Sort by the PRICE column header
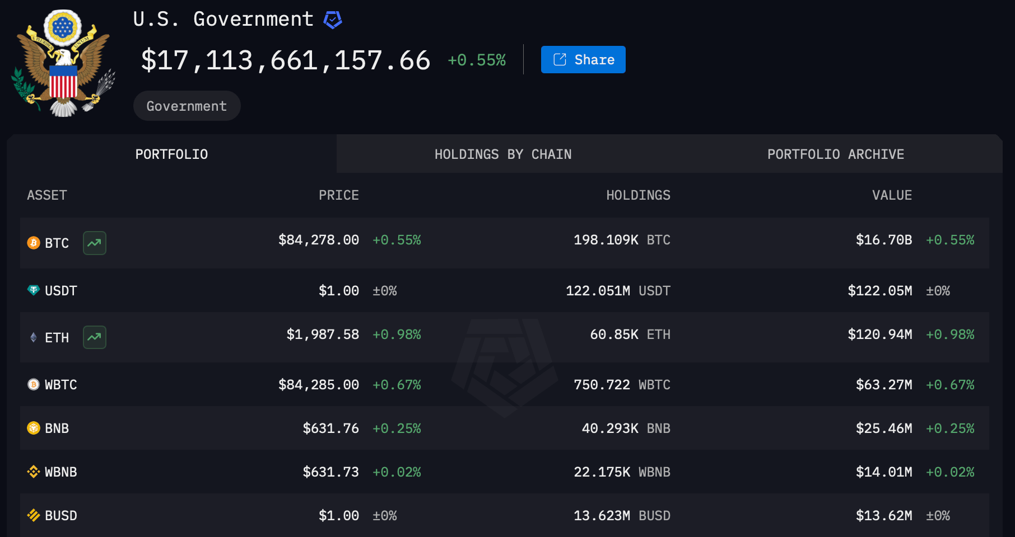 [339, 195]
